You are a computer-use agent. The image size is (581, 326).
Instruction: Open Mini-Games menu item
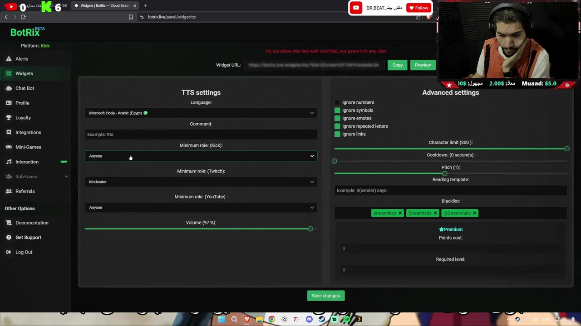coord(28,147)
